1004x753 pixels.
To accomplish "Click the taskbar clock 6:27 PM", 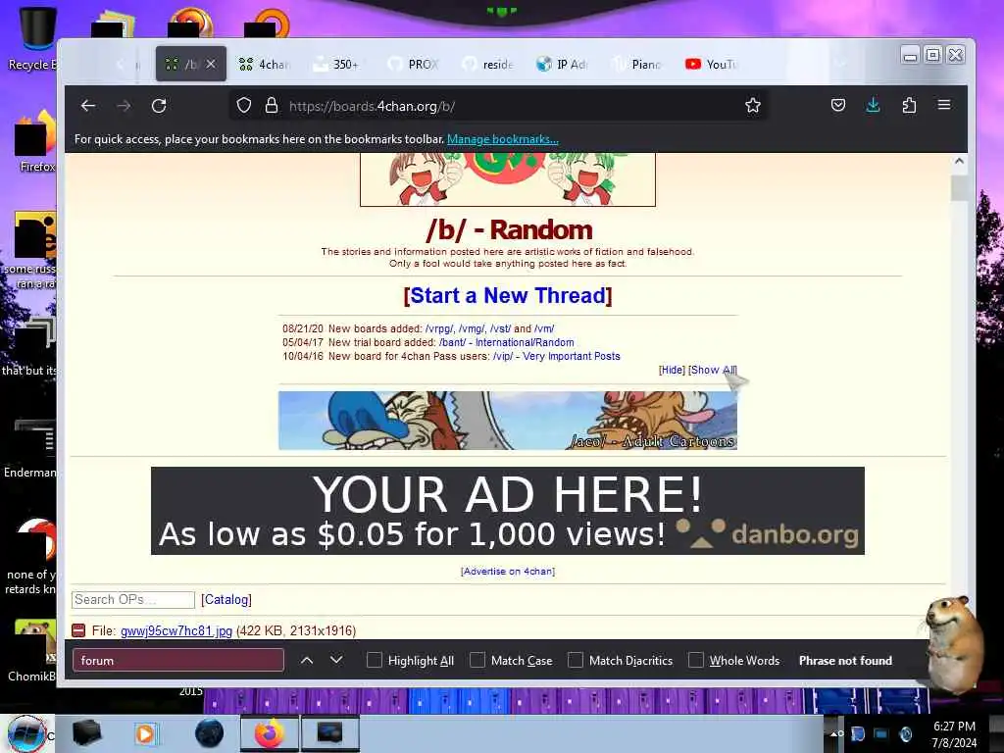I will point(954,727).
